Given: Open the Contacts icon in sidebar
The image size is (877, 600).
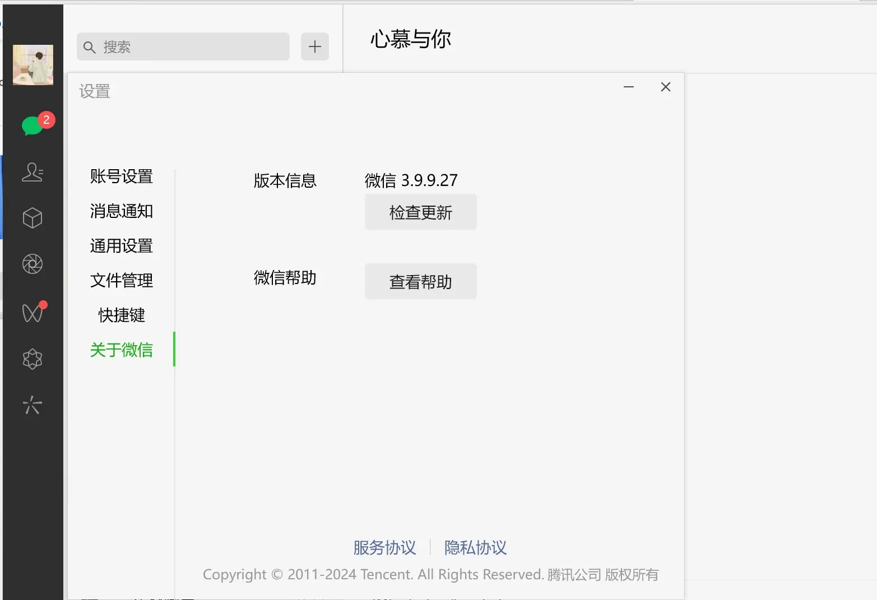Looking at the screenshot, I should tap(33, 172).
